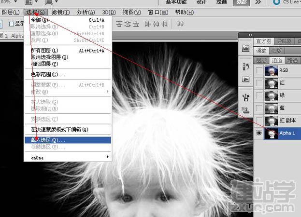The image size is (301, 217).
Task: Switch to the 直方图 tab
Action: [x=264, y=41]
